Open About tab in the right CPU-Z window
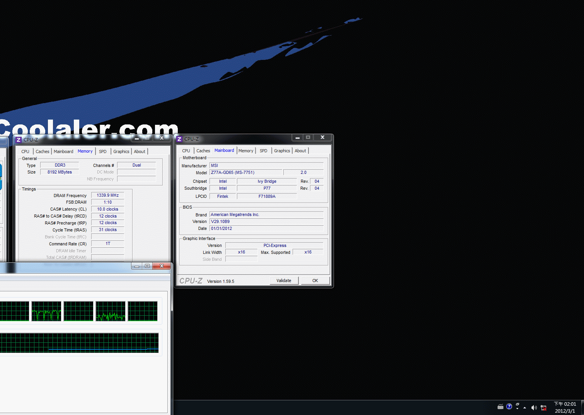This screenshot has height=415, width=584. click(300, 151)
